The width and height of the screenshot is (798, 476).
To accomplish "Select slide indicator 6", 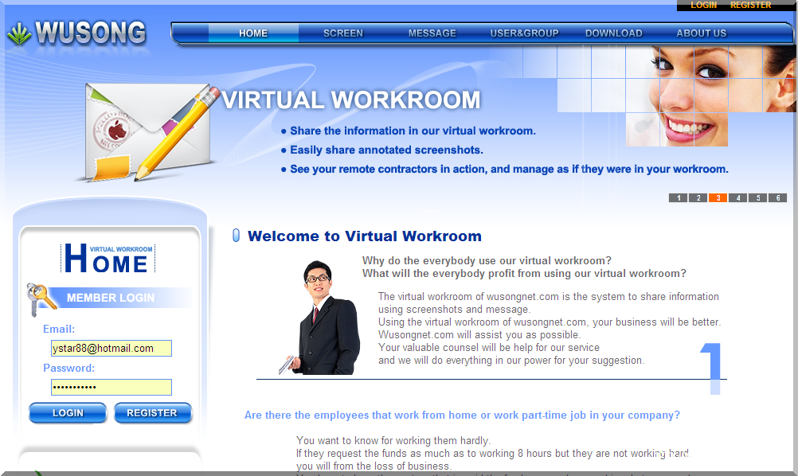I will pos(777,197).
